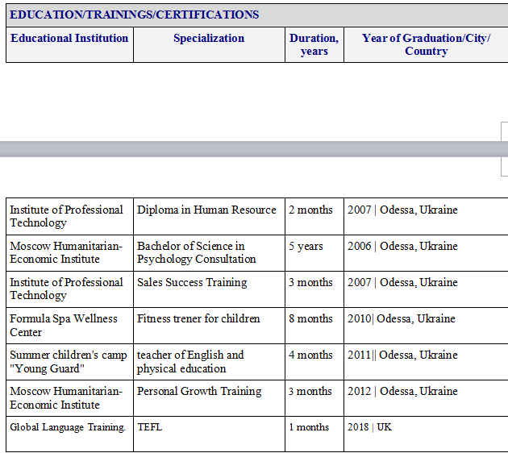Select the Fitness trener for children cell
This screenshot has width=508, height=453.
point(198,318)
